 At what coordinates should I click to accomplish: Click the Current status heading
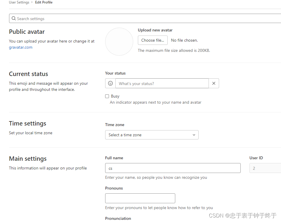click(29, 74)
